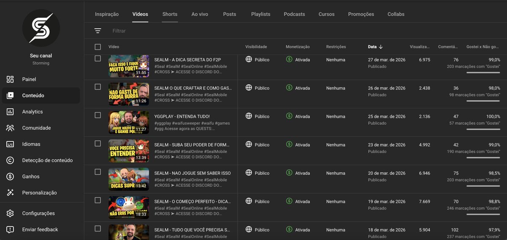Click comment count 102
The height and width of the screenshot is (240, 507).
coord(455,230)
